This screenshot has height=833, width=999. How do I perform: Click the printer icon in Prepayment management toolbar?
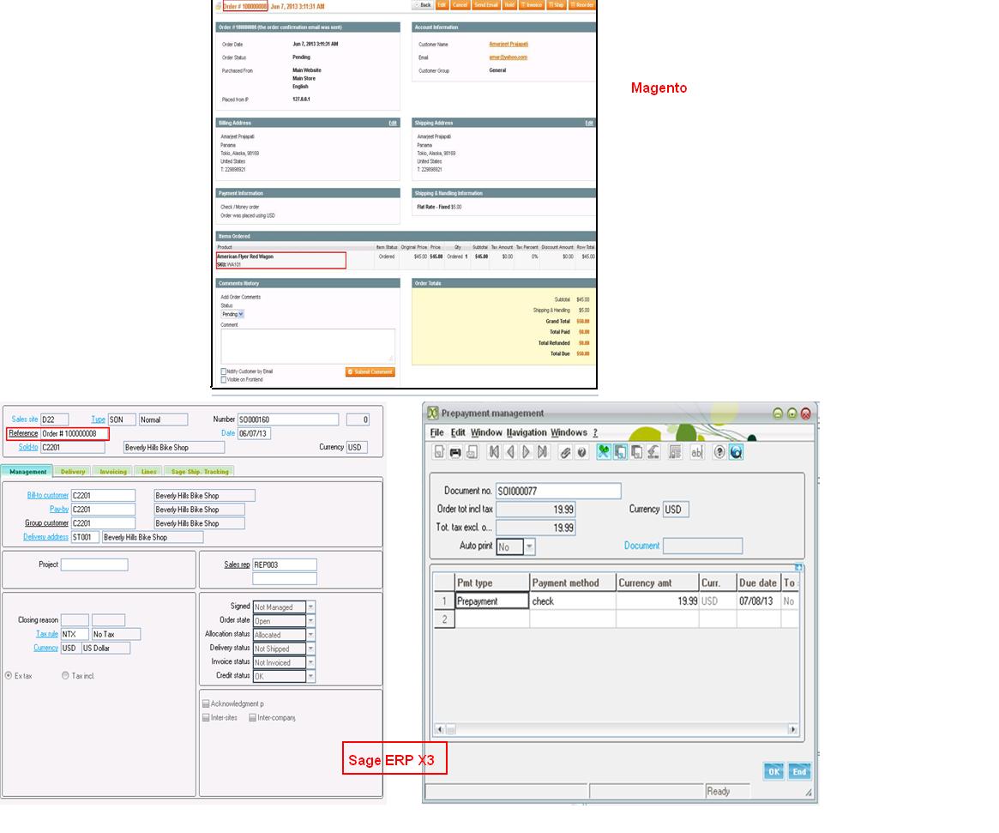[x=454, y=452]
